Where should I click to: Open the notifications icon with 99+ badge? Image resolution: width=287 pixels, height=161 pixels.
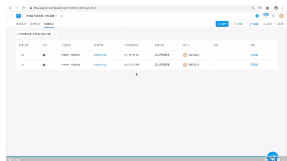[x=266, y=16]
